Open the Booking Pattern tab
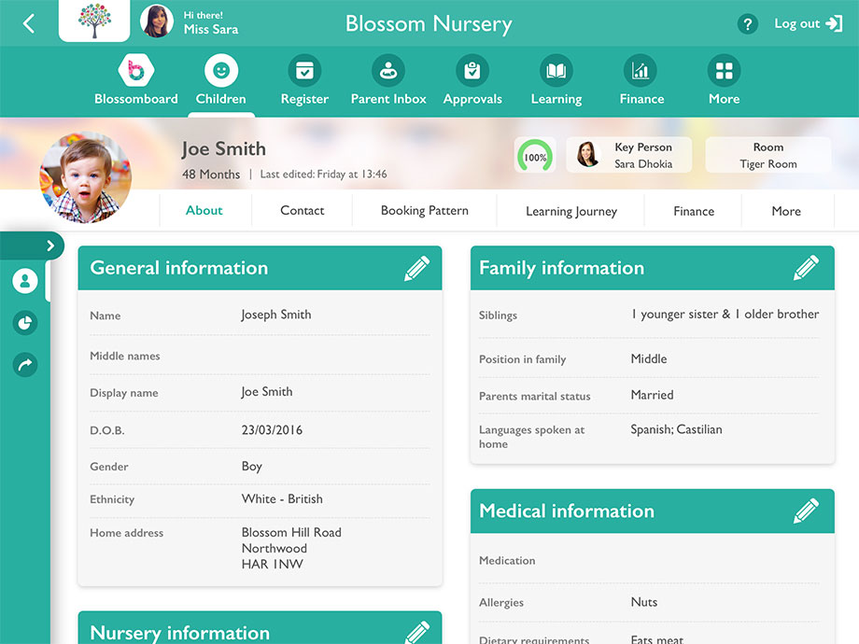 pos(425,211)
